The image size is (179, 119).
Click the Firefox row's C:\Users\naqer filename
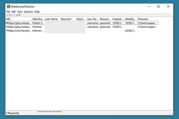(x=147, y=23)
